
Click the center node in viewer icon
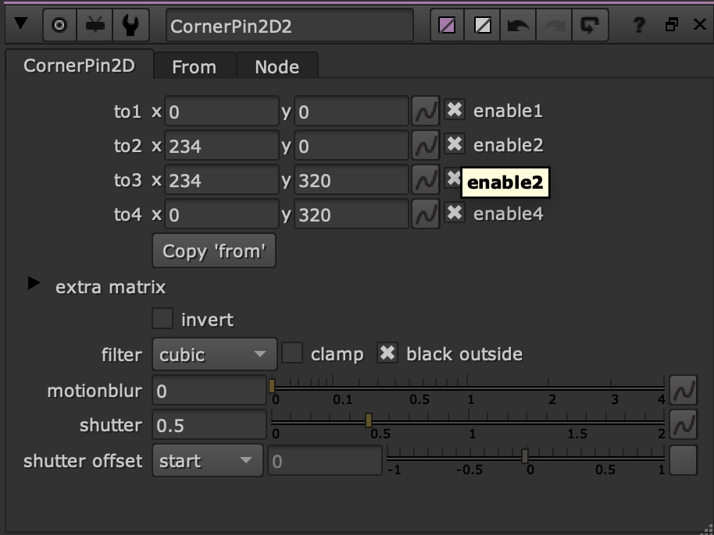[59, 25]
